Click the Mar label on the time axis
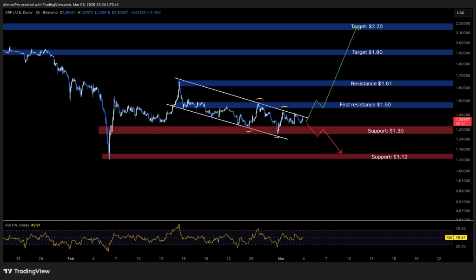The height and width of the screenshot is (280, 476). tap(281, 259)
